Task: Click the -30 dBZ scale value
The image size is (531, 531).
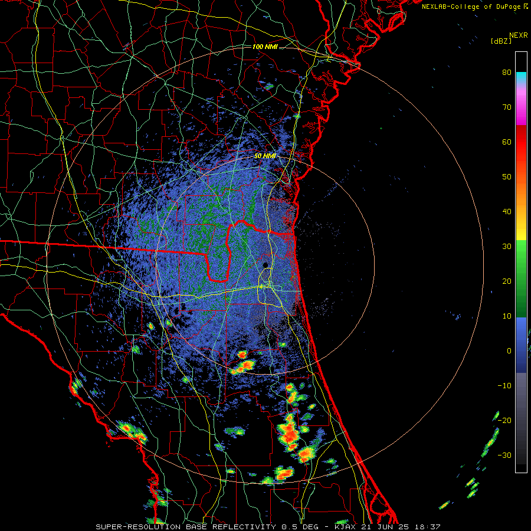Action: (x=504, y=455)
